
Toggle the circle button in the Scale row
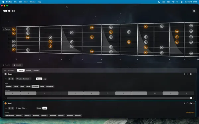(187, 74)
